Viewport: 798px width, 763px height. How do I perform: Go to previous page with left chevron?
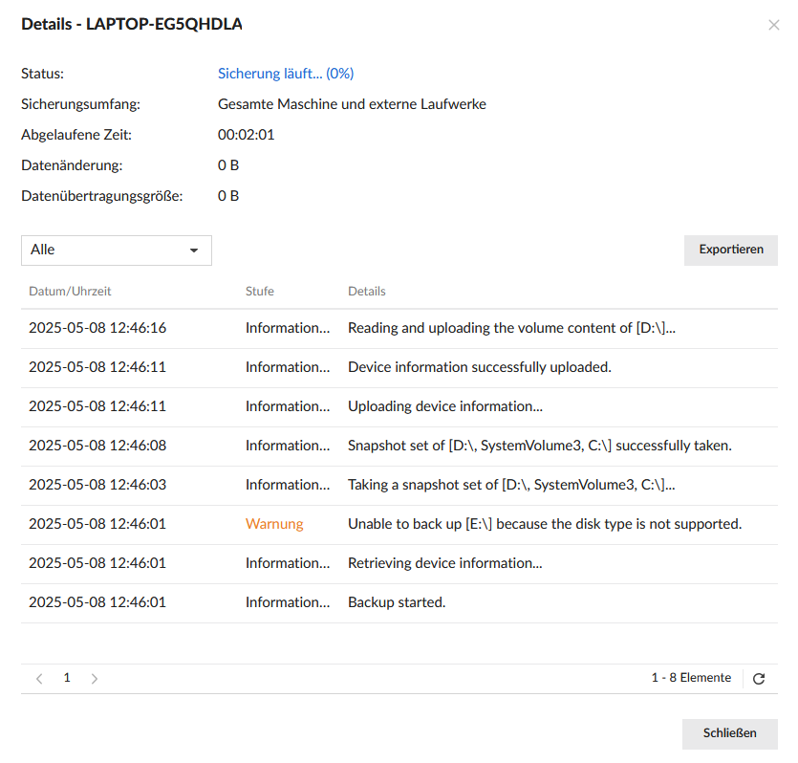click(x=39, y=679)
